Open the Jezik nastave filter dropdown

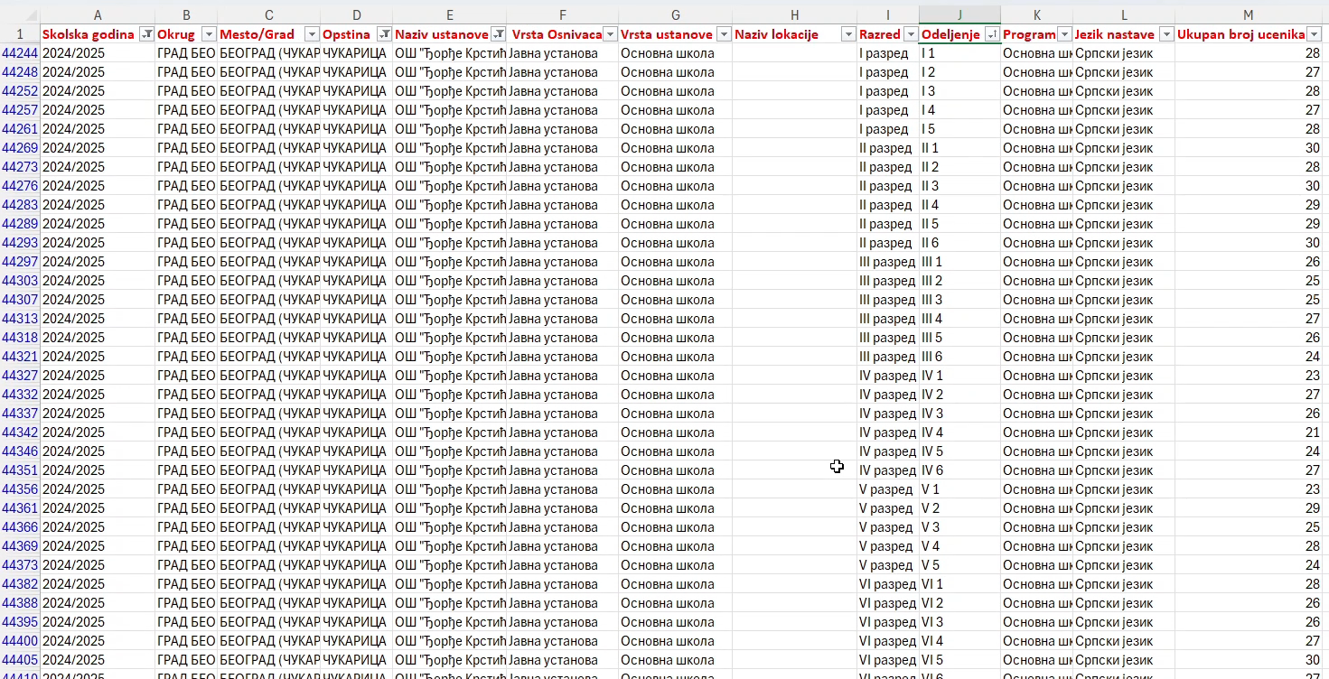tap(1166, 34)
